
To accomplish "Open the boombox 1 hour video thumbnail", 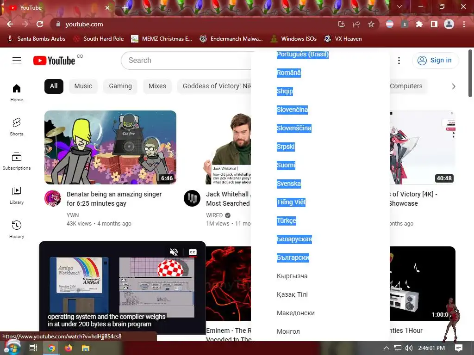I will 422,283.
